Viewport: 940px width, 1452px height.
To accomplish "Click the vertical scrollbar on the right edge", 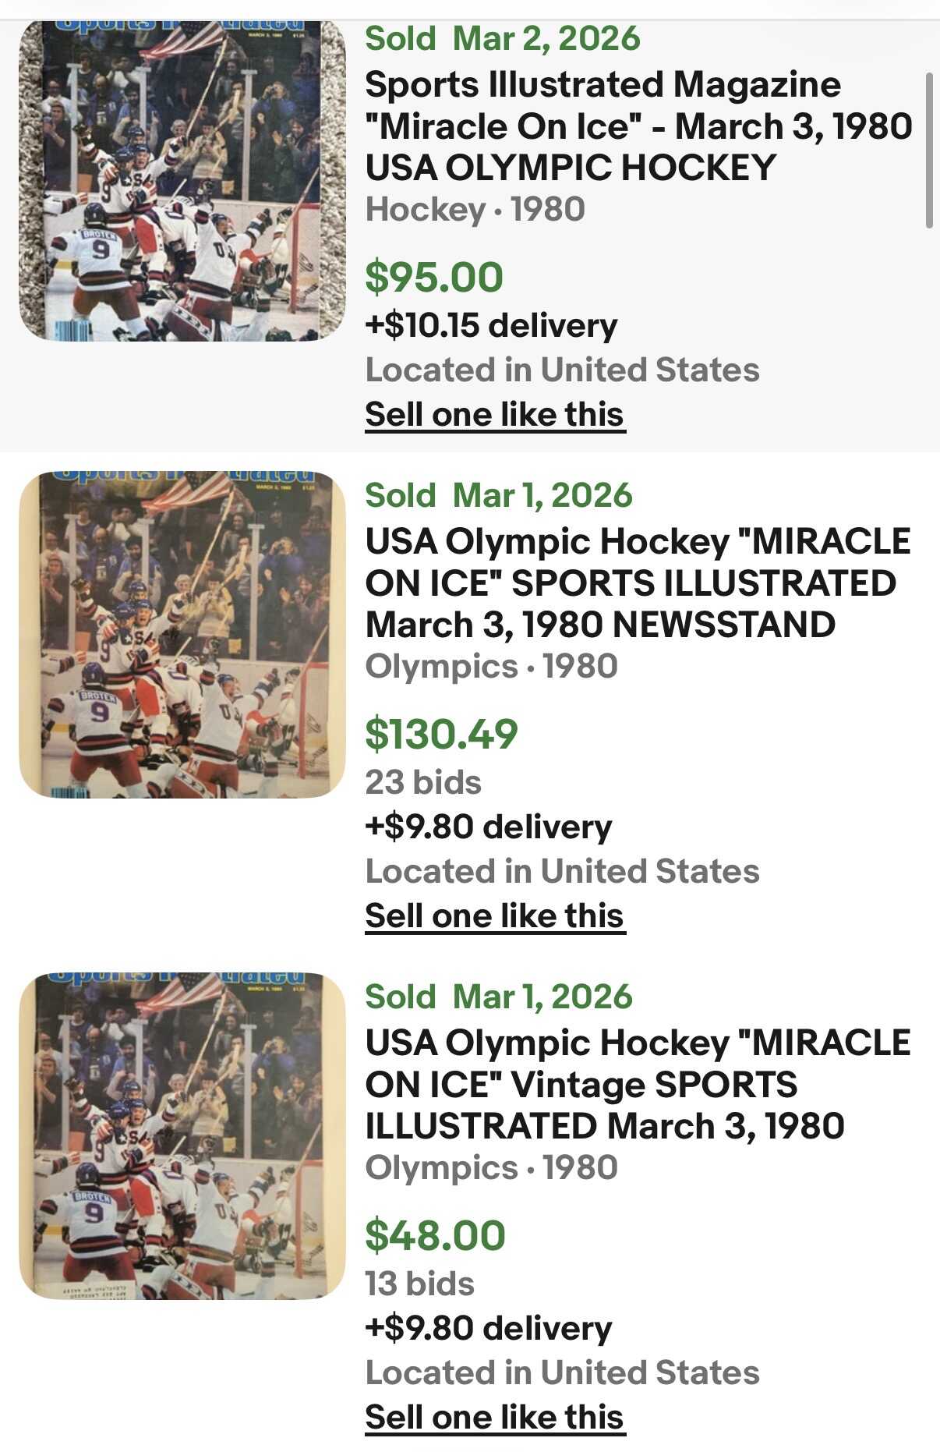I will (928, 151).
